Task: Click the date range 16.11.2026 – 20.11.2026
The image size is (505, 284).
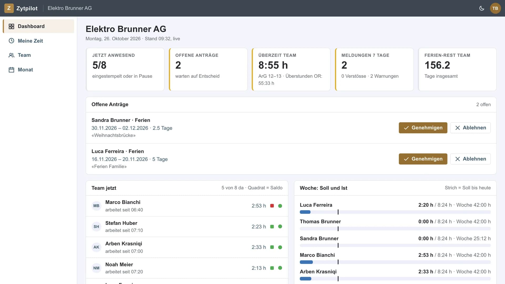Action: coord(120,159)
